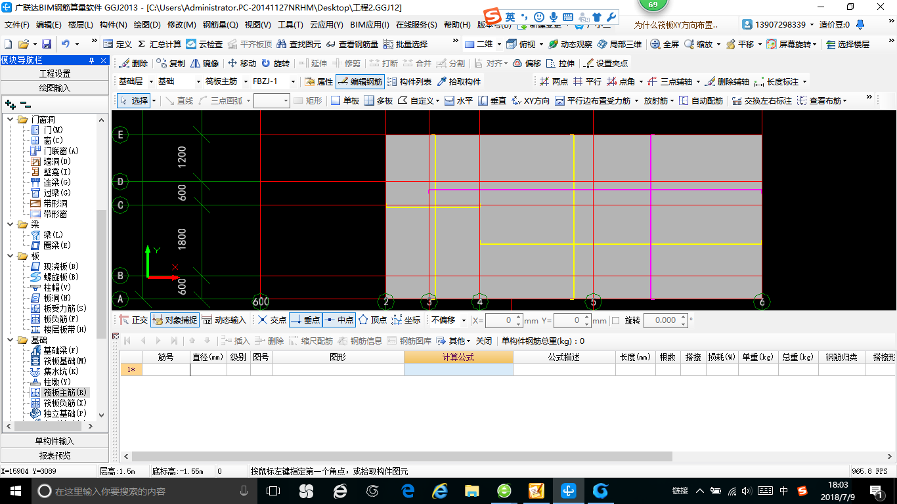Screen dimensions: 897x504
Task: Open 构件(N) menu
Action: [x=114, y=25]
